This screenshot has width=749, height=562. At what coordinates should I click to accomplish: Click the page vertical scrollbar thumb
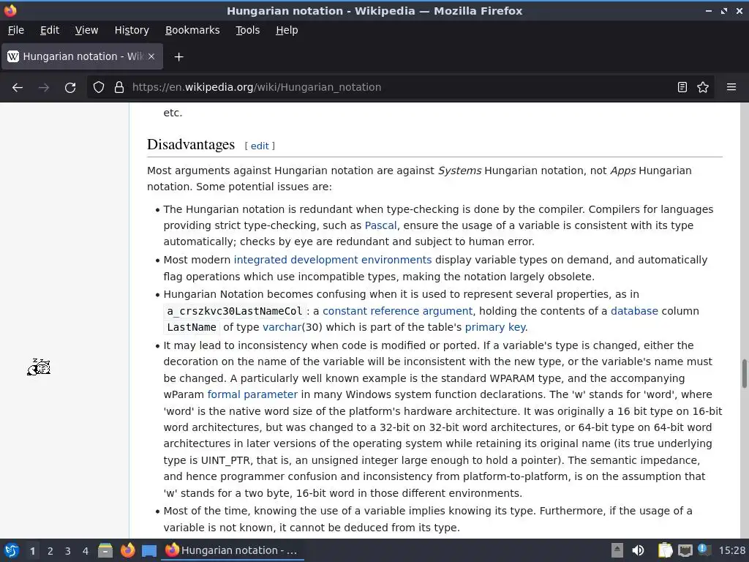744,373
